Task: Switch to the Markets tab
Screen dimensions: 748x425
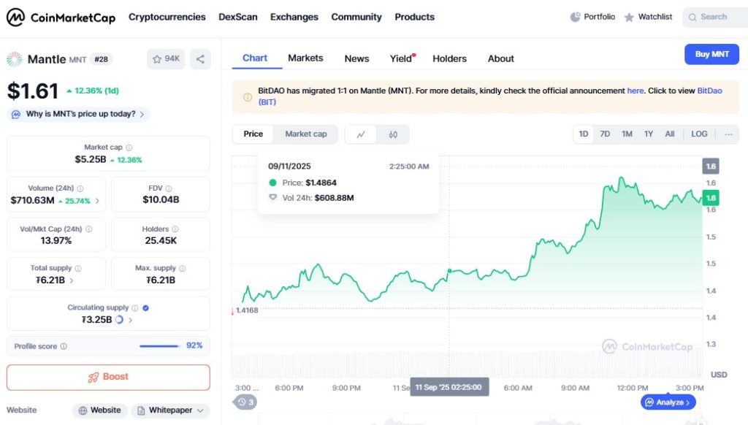Action: coord(305,58)
